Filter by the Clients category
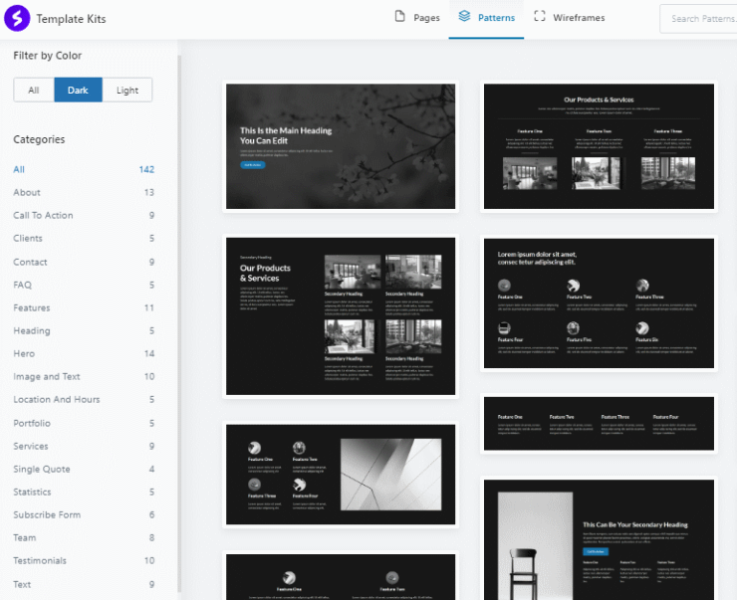The height and width of the screenshot is (600, 737). [84, 239]
